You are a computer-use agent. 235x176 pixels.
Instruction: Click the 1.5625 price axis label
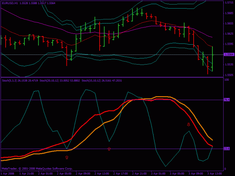(x=229, y=34)
